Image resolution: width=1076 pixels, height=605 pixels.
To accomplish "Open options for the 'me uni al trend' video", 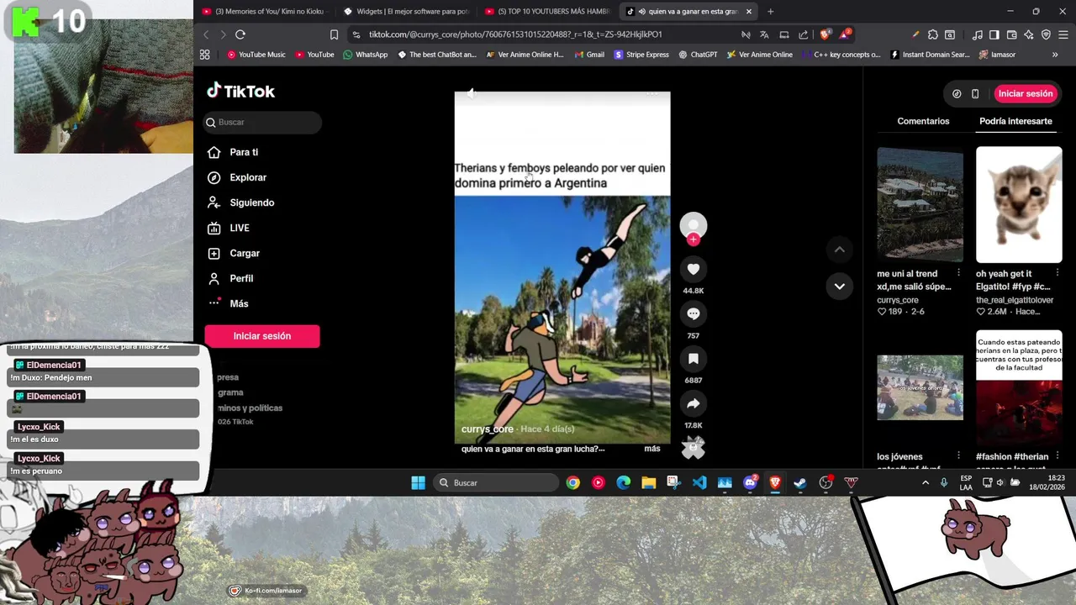I will (x=958, y=273).
